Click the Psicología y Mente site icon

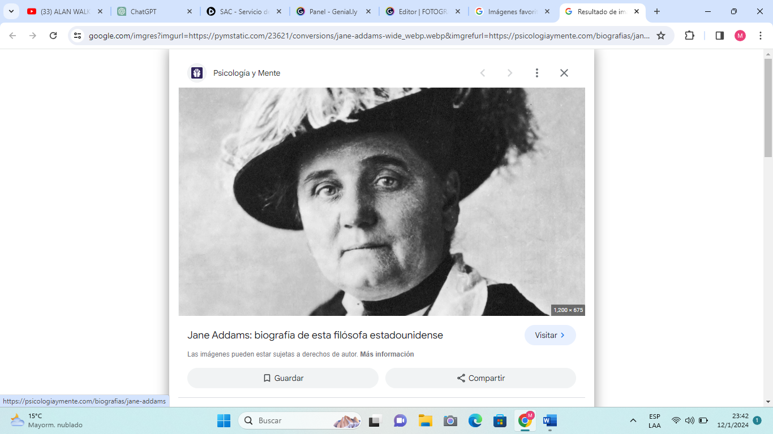(197, 73)
